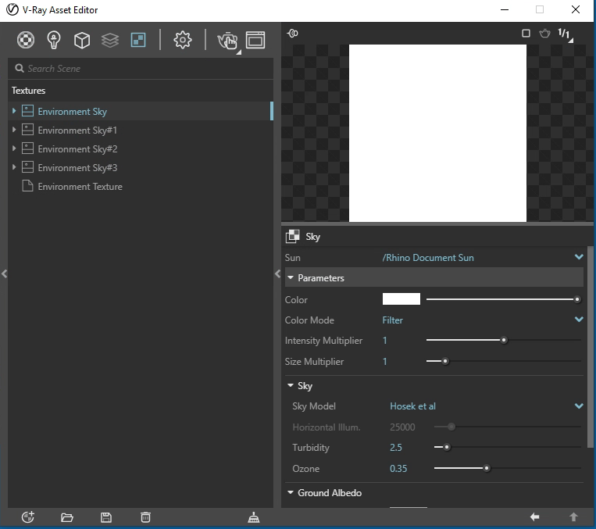Toggle the preview square swatch icon
The height and width of the screenshot is (529, 596).
point(526,34)
